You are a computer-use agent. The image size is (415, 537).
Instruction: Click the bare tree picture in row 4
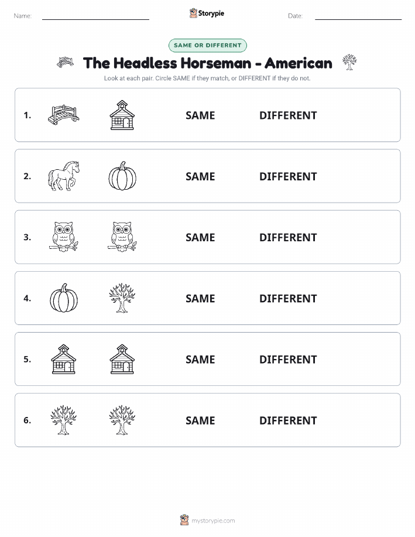(x=122, y=298)
